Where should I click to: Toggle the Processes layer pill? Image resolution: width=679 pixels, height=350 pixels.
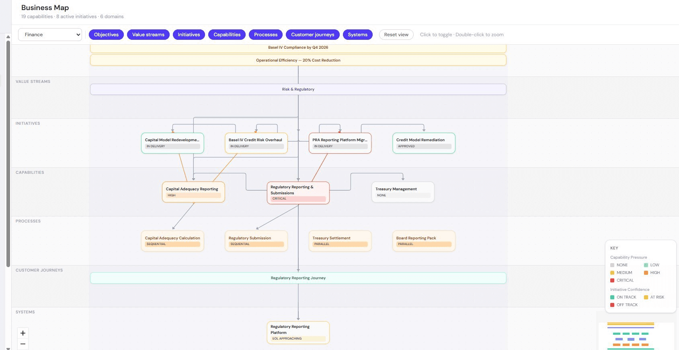click(266, 35)
